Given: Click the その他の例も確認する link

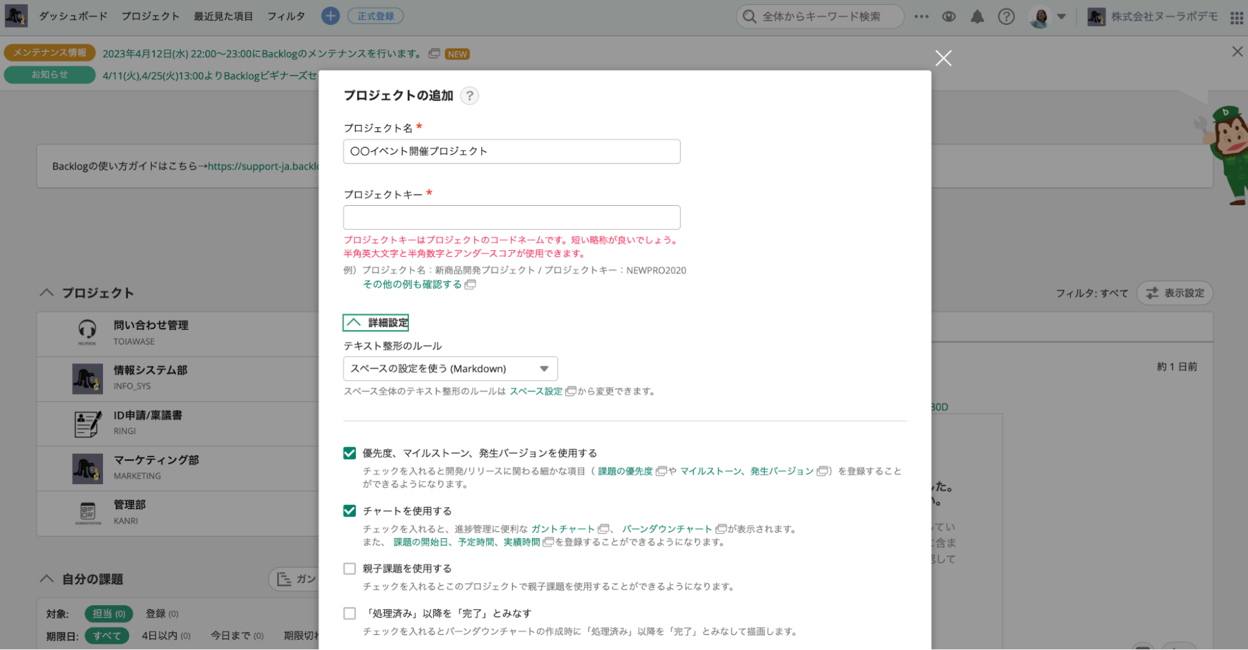Looking at the screenshot, I should 413,284.
